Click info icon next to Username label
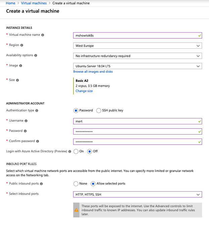This screenshot has width=209, height=233. (26, 121)
